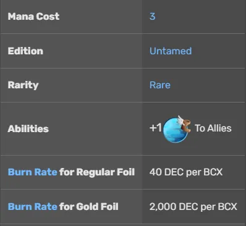Screen dimensions: 246x226
Task: Open Burn Rate link for Gold Foil
Action: 32,207
